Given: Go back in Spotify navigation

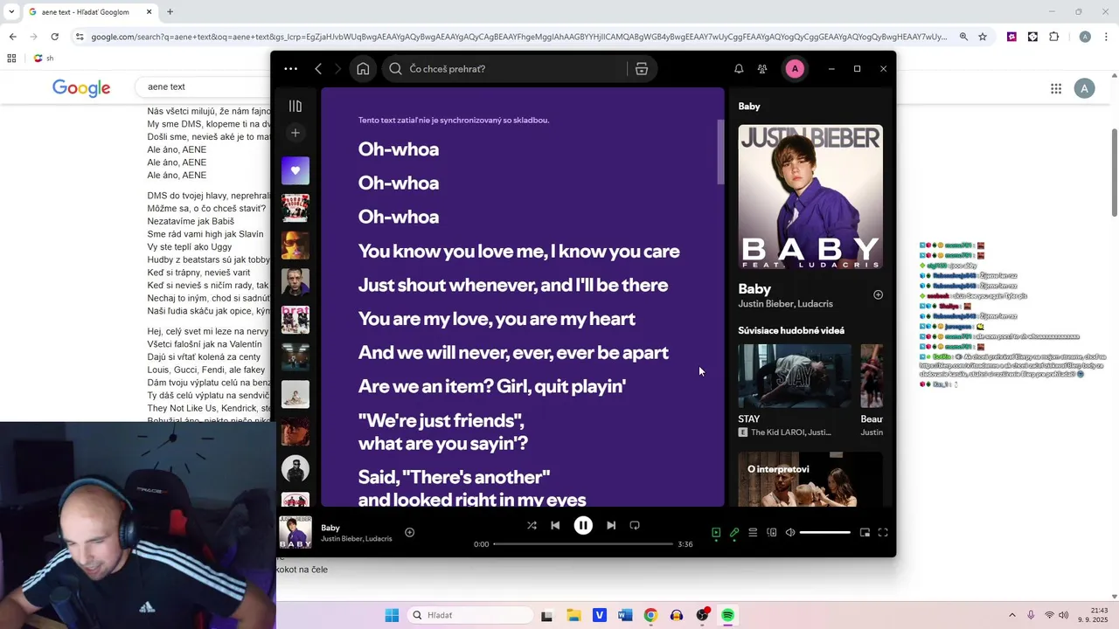Looking at the screenshot, I should (318, 69).
